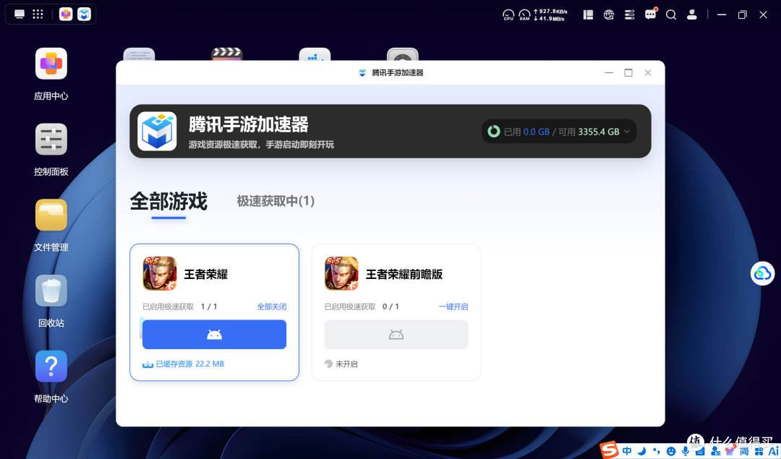Expand the storage usage dropdown
Viewport: 781px width, 459px height.
click(627, 132)
